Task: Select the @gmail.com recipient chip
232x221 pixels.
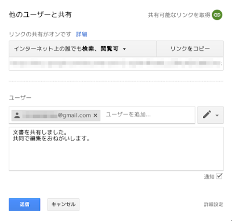Action: [x=56, y=115]
